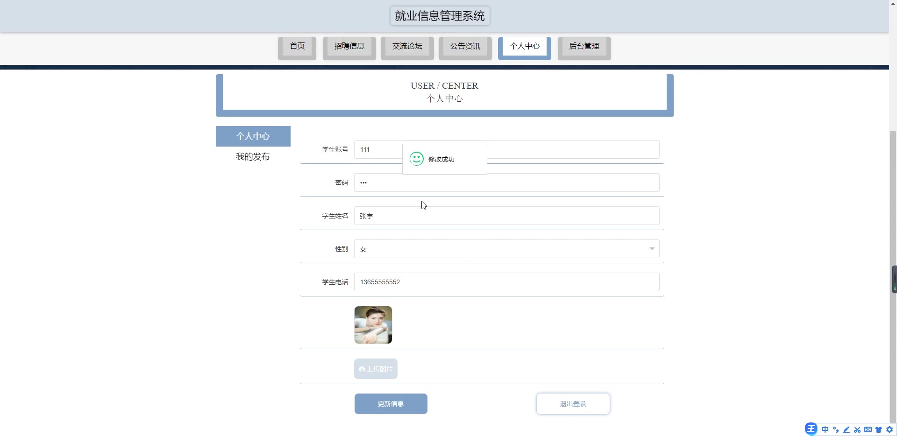Open the 性别 select box showing 女

pyautogui.click(x=506, y=249)
